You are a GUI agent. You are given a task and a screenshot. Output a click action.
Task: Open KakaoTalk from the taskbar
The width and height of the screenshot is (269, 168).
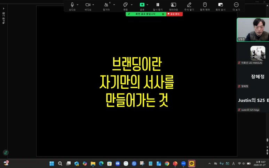click(x=192, y=163)
